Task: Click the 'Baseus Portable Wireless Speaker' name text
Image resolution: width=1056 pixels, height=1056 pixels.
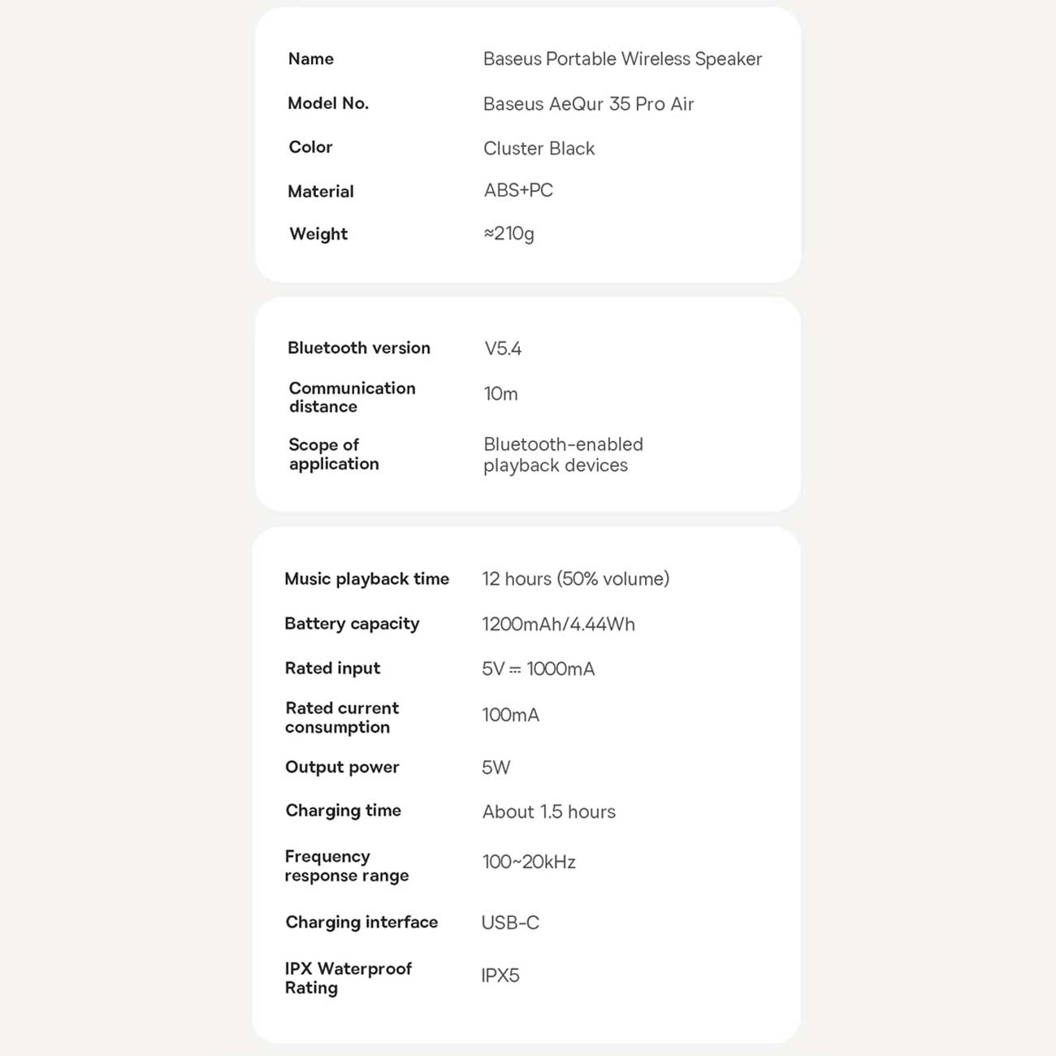Action: [622, 59]
